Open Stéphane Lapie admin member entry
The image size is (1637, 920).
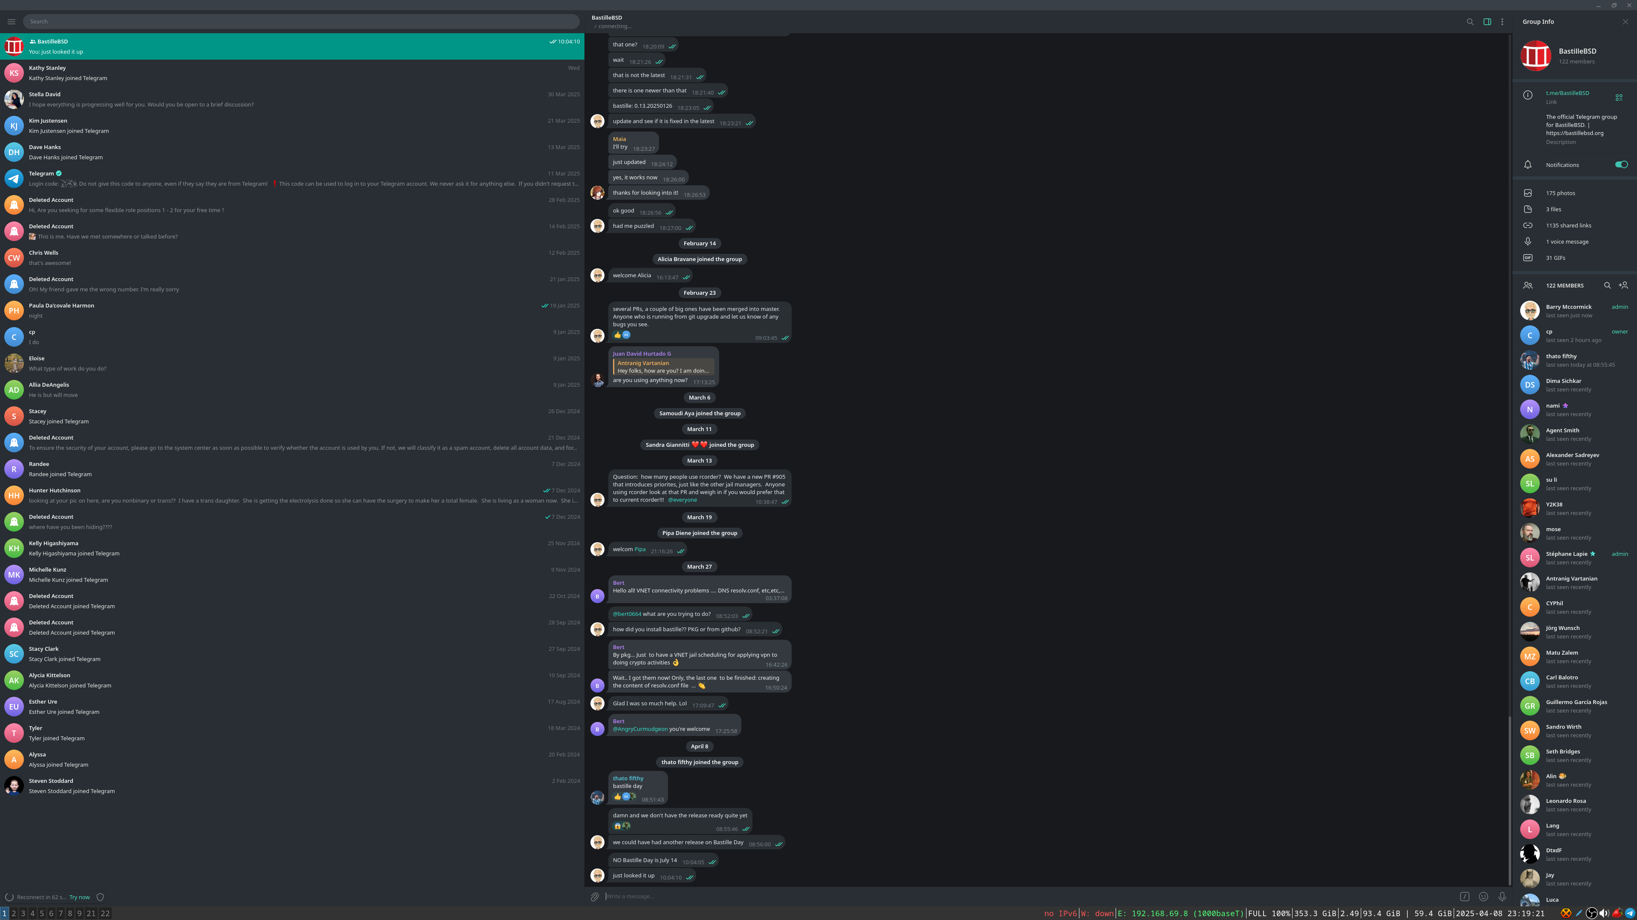(1575, 558)
